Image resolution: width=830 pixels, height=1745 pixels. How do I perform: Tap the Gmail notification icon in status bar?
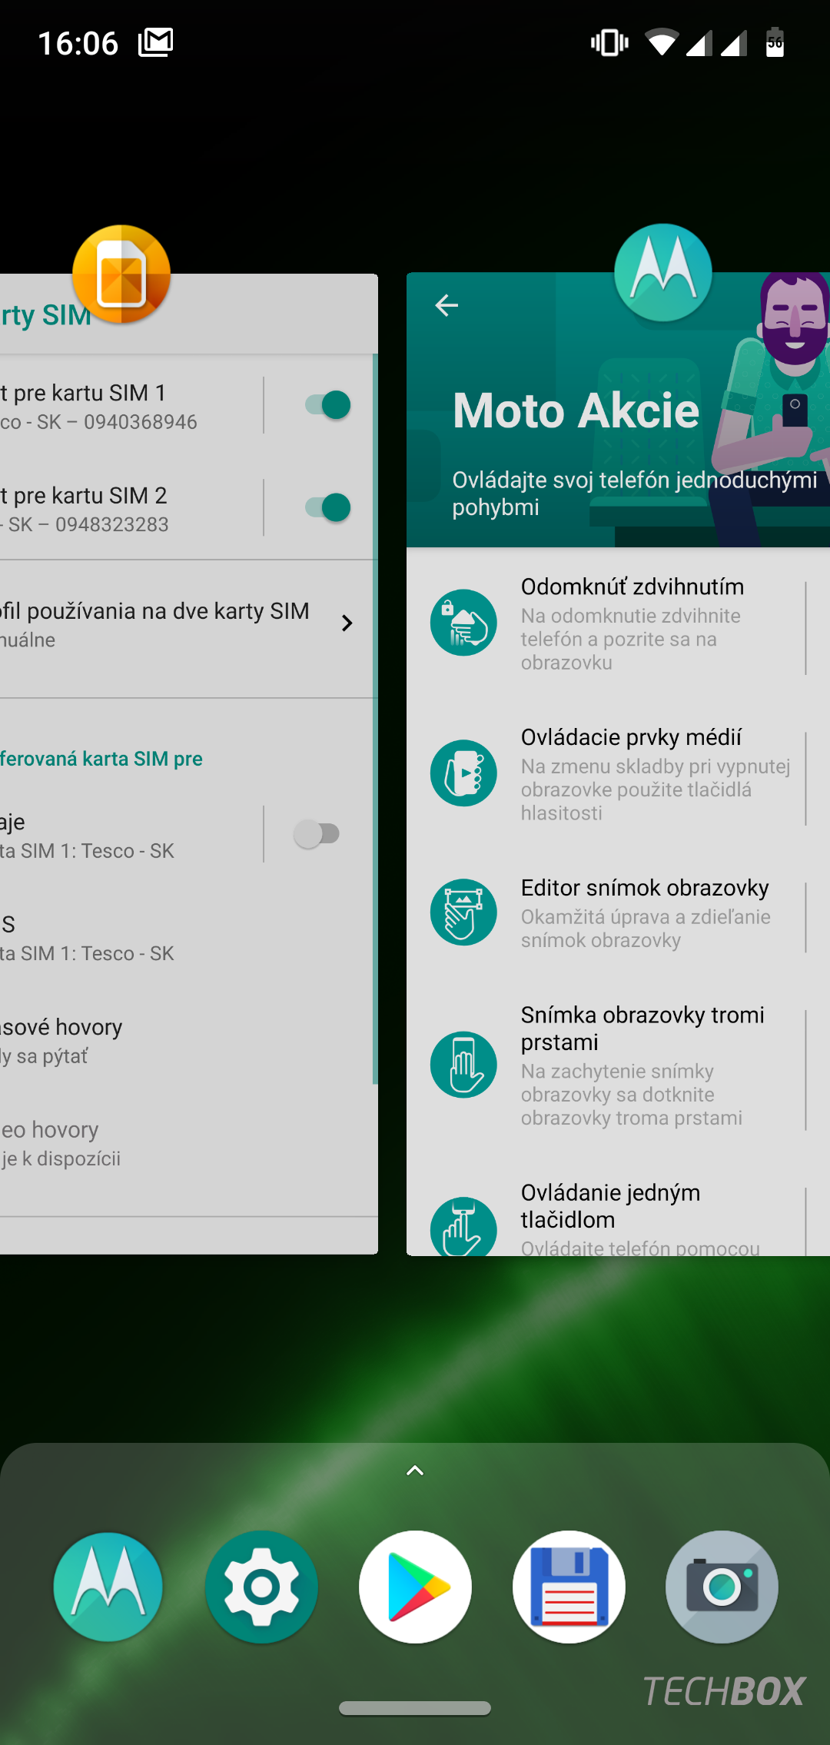point(155,42)
